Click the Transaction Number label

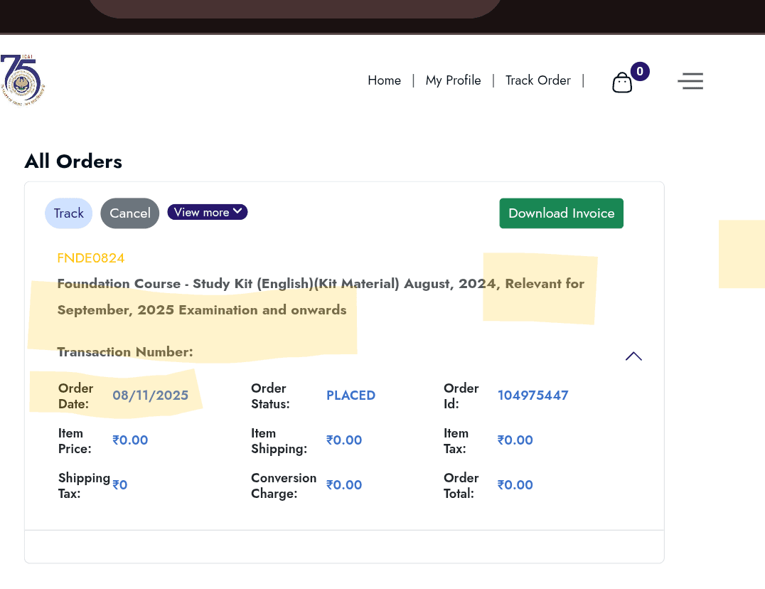pyautogui.click(x=125, y=352)
